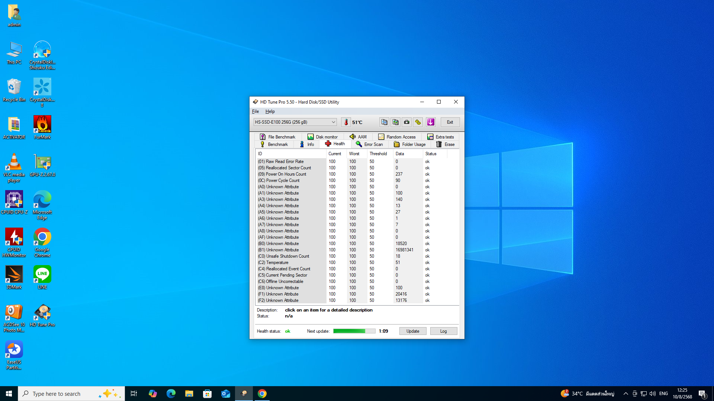This screenshot has width=714, height=401.
Task: Click the Next update progress bar
Action: pos(354,331)
